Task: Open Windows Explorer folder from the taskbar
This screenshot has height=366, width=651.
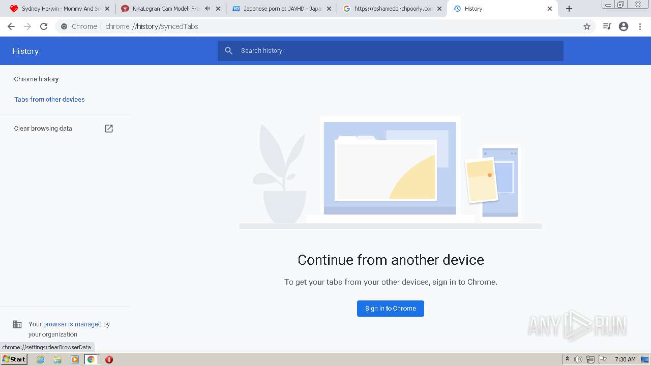Action: [57, 359]
